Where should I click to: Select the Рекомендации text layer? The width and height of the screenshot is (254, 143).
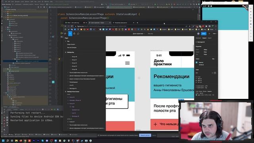pos(73,82)
